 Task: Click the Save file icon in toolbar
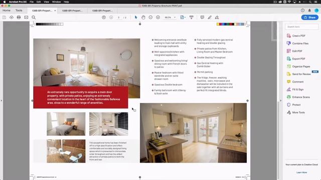point(4,17)
